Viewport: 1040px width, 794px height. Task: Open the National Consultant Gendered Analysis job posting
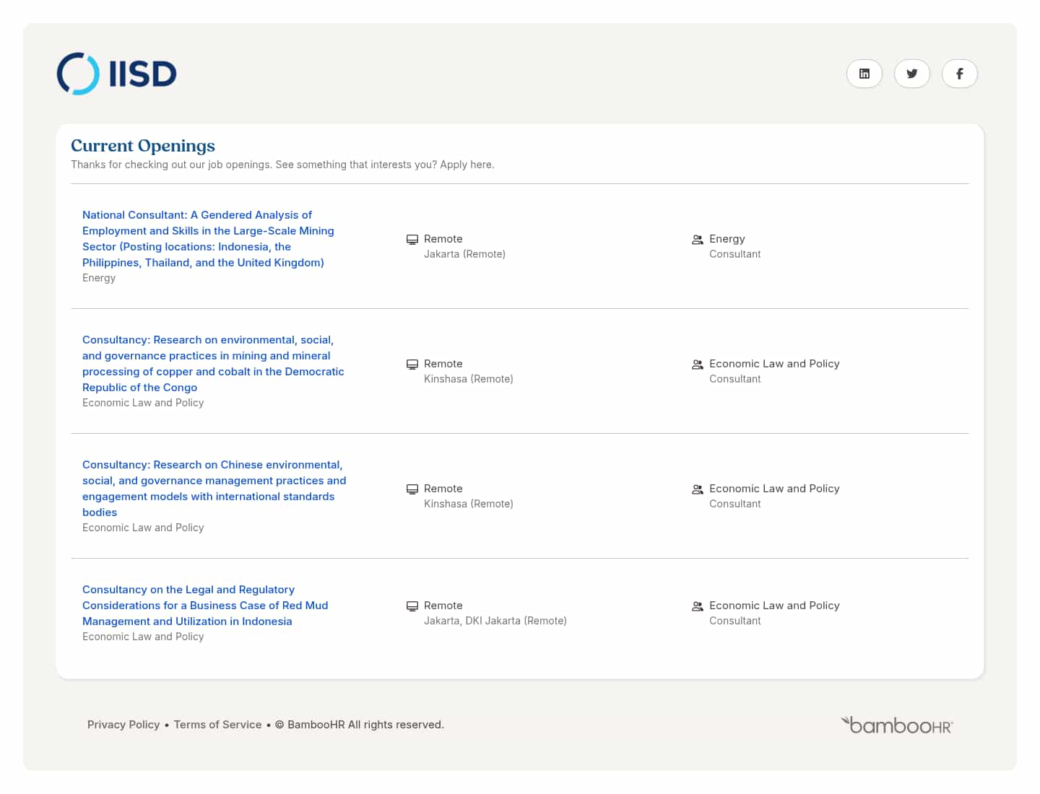[208, 239]
